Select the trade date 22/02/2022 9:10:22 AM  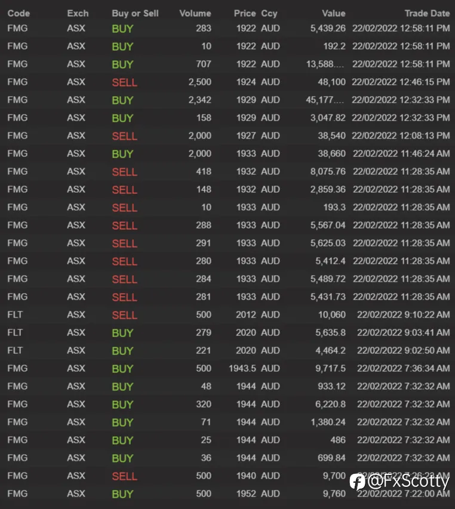[x=404, y=314]
